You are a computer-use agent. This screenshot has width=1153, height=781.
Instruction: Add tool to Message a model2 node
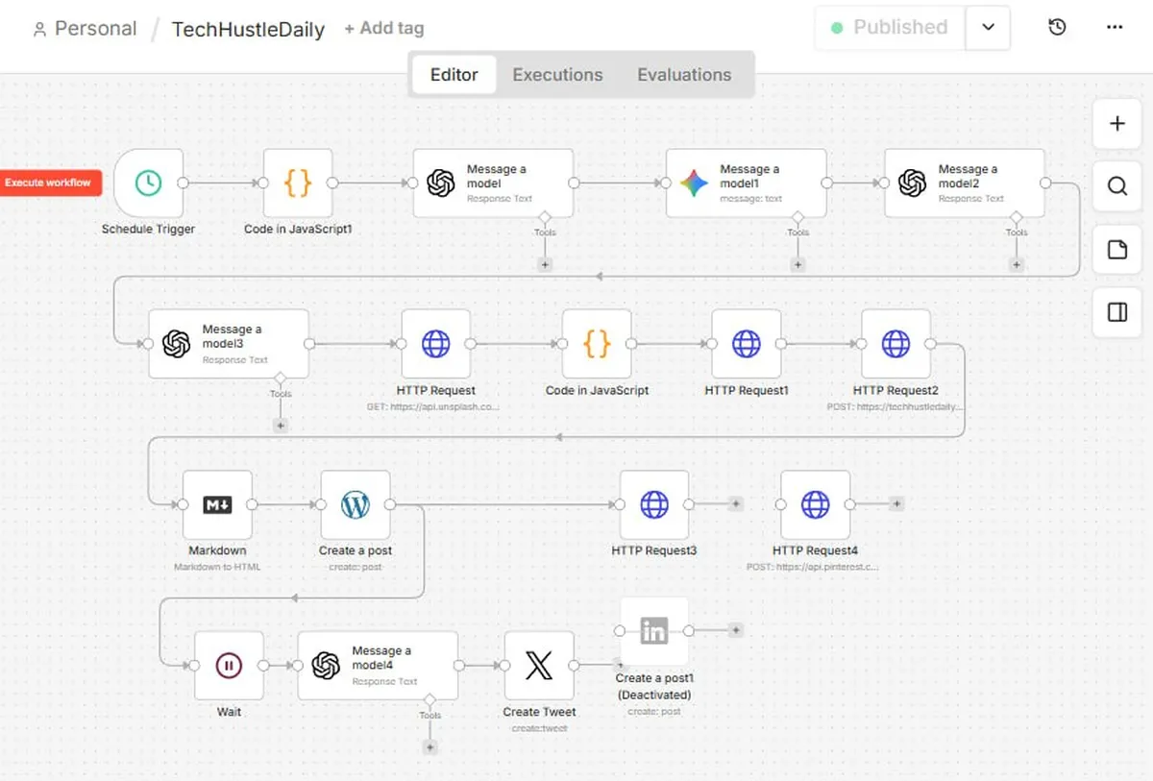1017,263
